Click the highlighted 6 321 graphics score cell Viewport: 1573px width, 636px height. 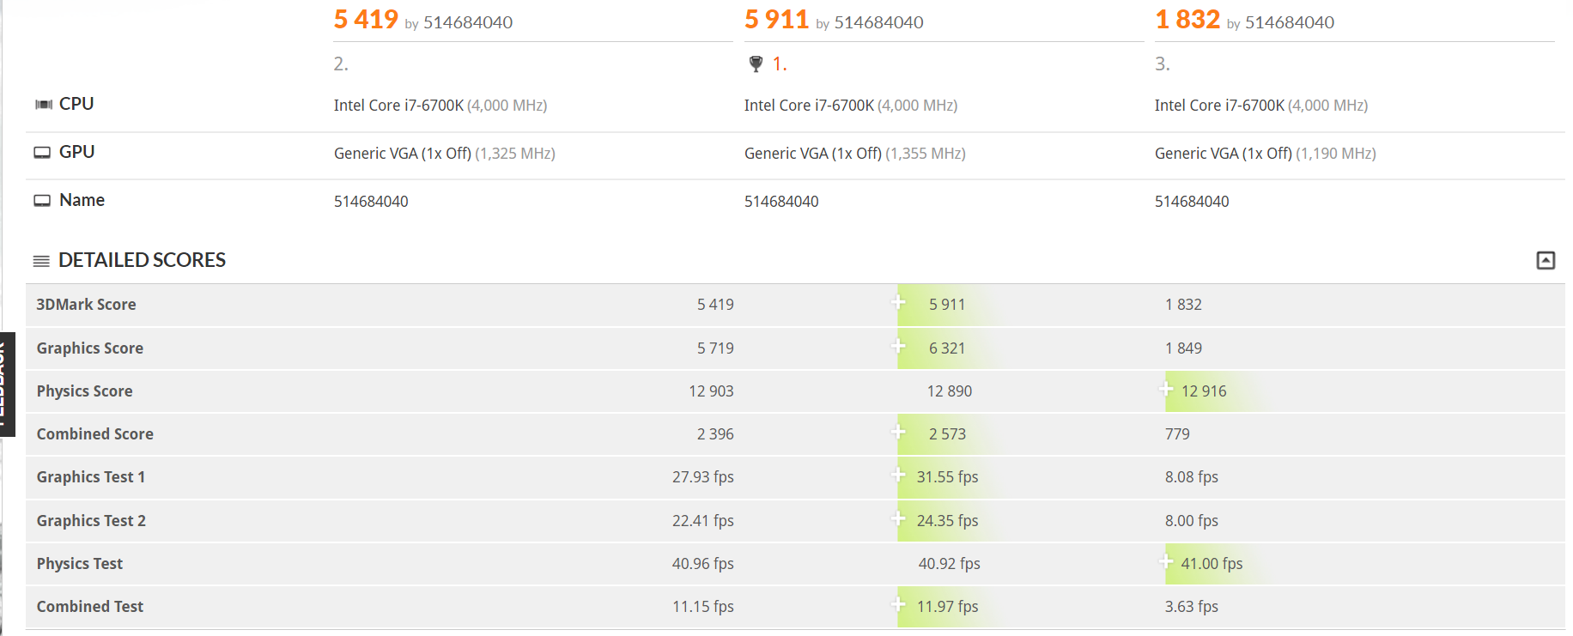click(947, 348)
